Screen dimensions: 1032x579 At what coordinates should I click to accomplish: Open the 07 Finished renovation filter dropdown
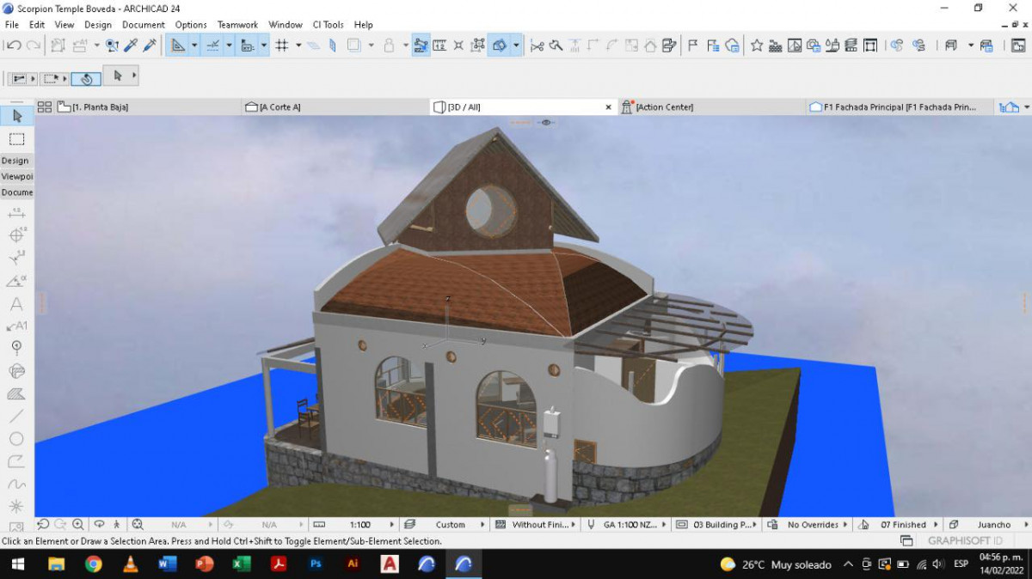click(x=936, y=524)
